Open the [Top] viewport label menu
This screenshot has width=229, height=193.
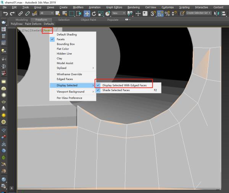26,31
